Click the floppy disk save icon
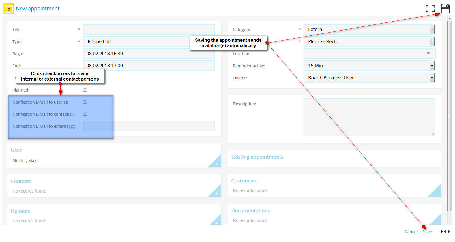 tap(445, 9)
